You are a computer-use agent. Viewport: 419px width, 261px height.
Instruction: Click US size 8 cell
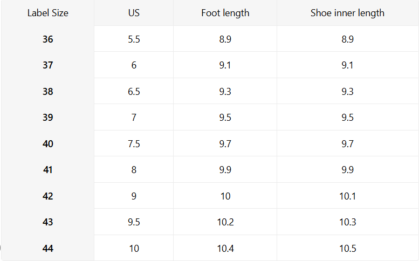point(134,170)
